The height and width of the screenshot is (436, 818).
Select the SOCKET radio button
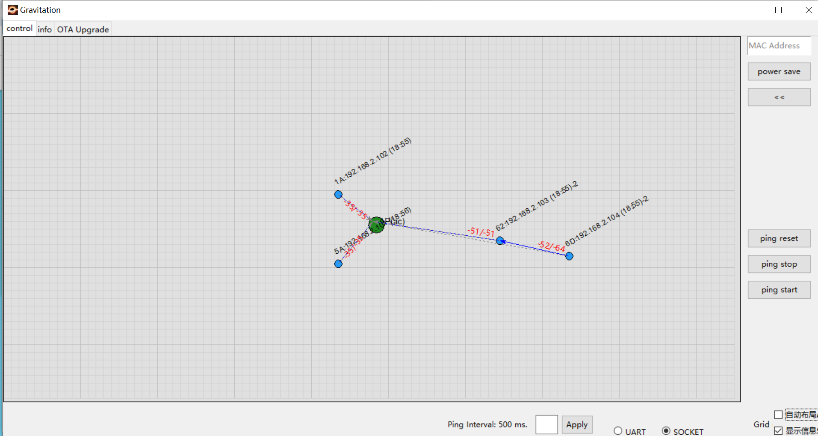[666, 431]
